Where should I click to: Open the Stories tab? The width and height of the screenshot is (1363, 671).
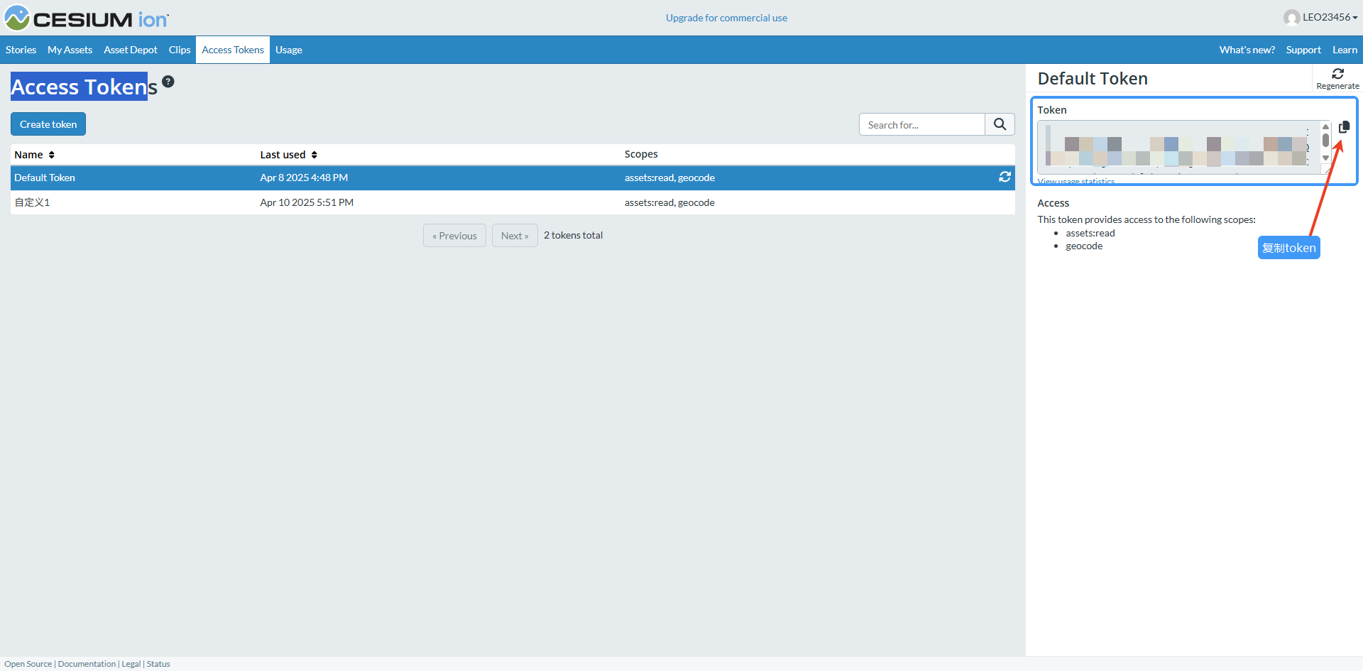tap(21, 50)
